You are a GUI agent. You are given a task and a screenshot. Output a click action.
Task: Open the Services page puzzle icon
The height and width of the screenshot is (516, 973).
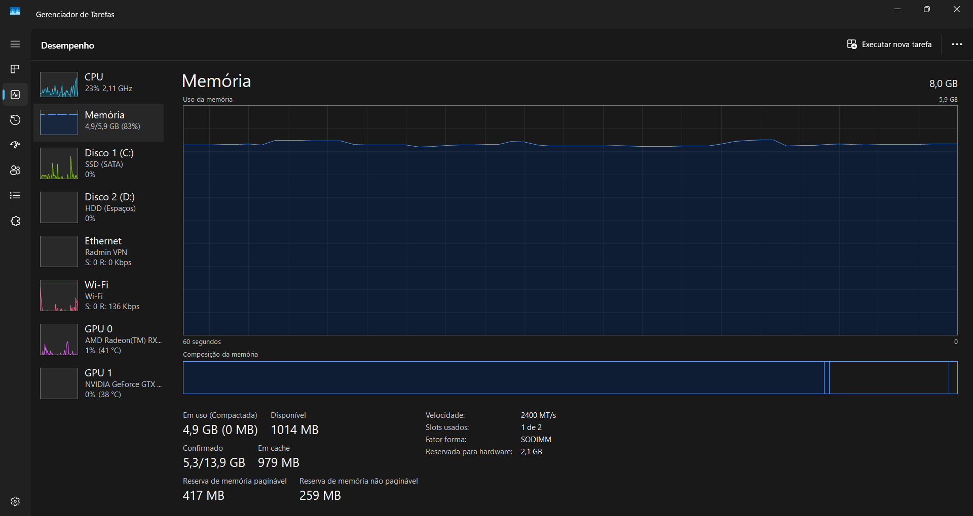point(15,221)
